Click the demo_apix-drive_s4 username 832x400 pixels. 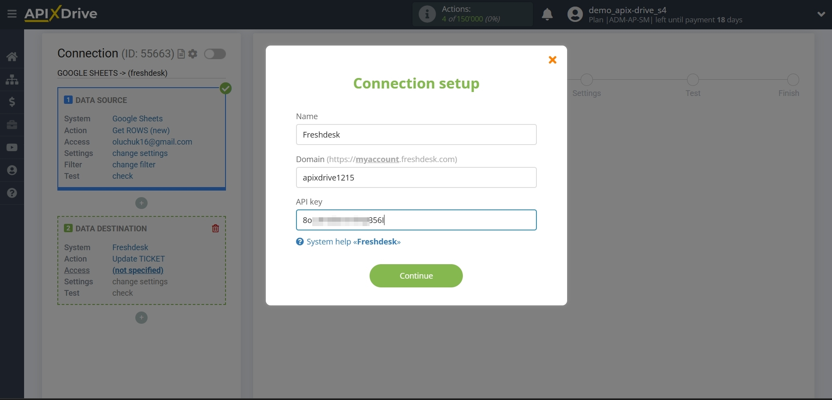coord(628,10)
